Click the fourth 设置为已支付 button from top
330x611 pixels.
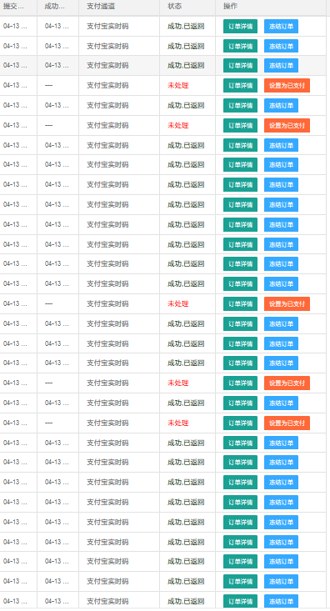[x=287, y=383]
